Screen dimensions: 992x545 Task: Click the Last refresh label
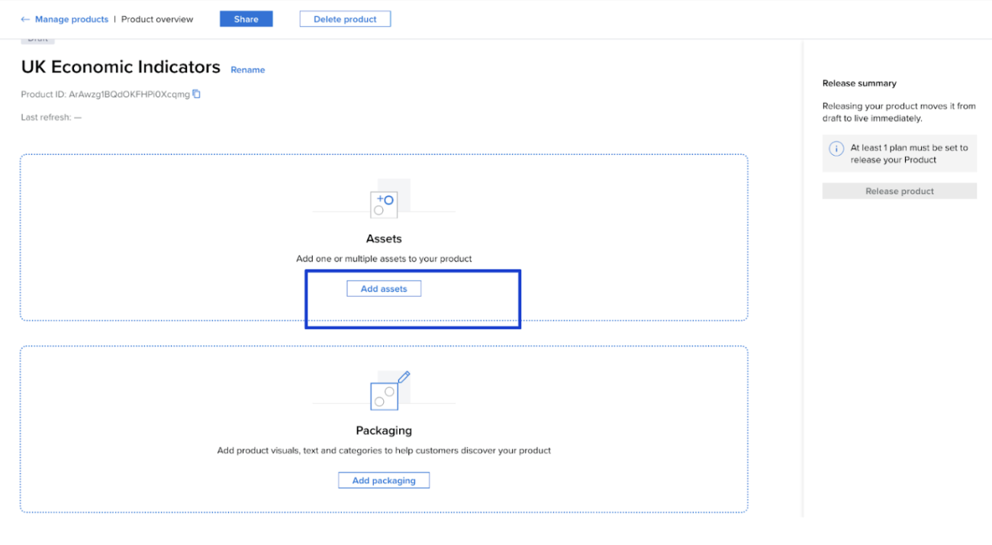[x=50, y=118]
